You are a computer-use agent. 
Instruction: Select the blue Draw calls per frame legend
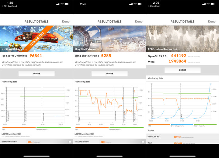tap(182, 125)
